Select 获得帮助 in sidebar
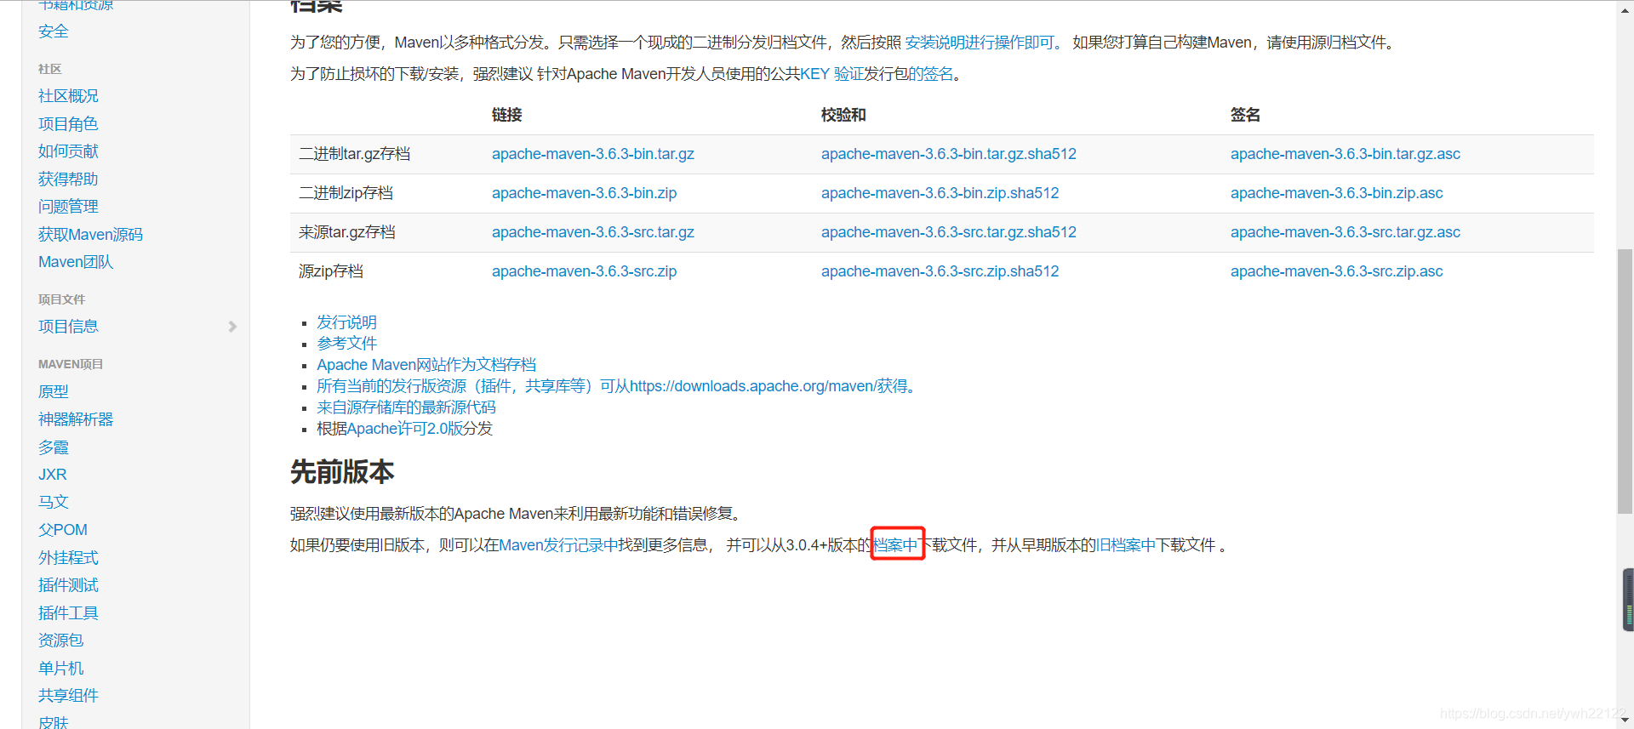This screenshot has width=1634, height=729. pyautogui.click(x=68, y=179)
